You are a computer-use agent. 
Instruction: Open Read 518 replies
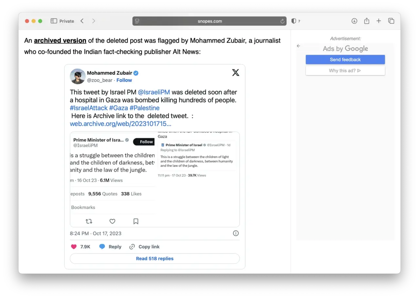coord(155,258)
